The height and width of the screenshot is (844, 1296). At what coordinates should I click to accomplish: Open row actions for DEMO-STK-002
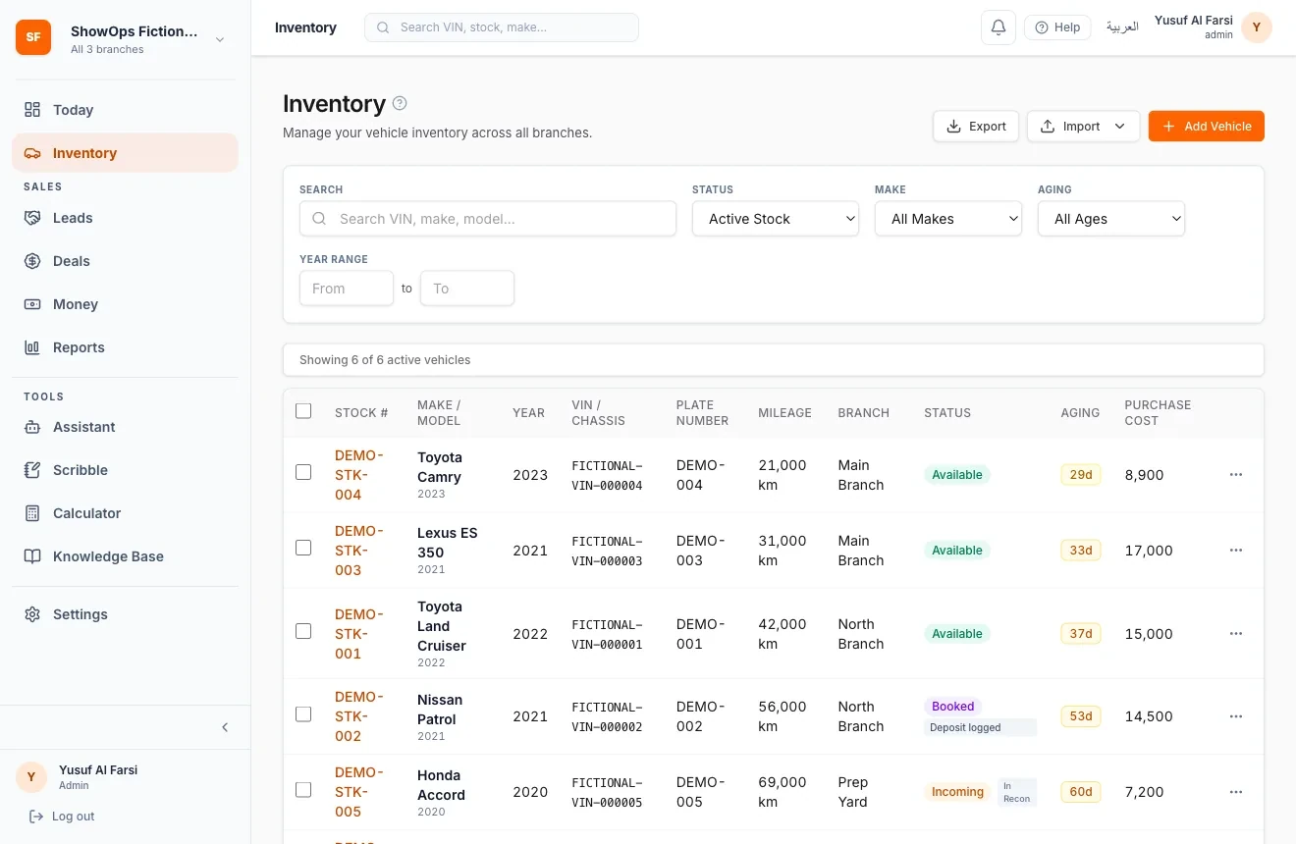pyautogui.click(x=1236, y=716)
